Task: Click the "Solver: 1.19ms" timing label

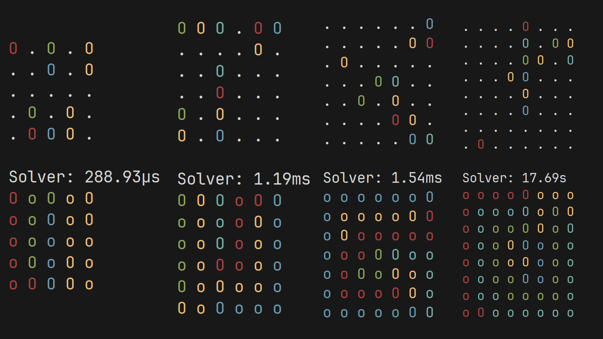Action: click(x=244, y=179)
